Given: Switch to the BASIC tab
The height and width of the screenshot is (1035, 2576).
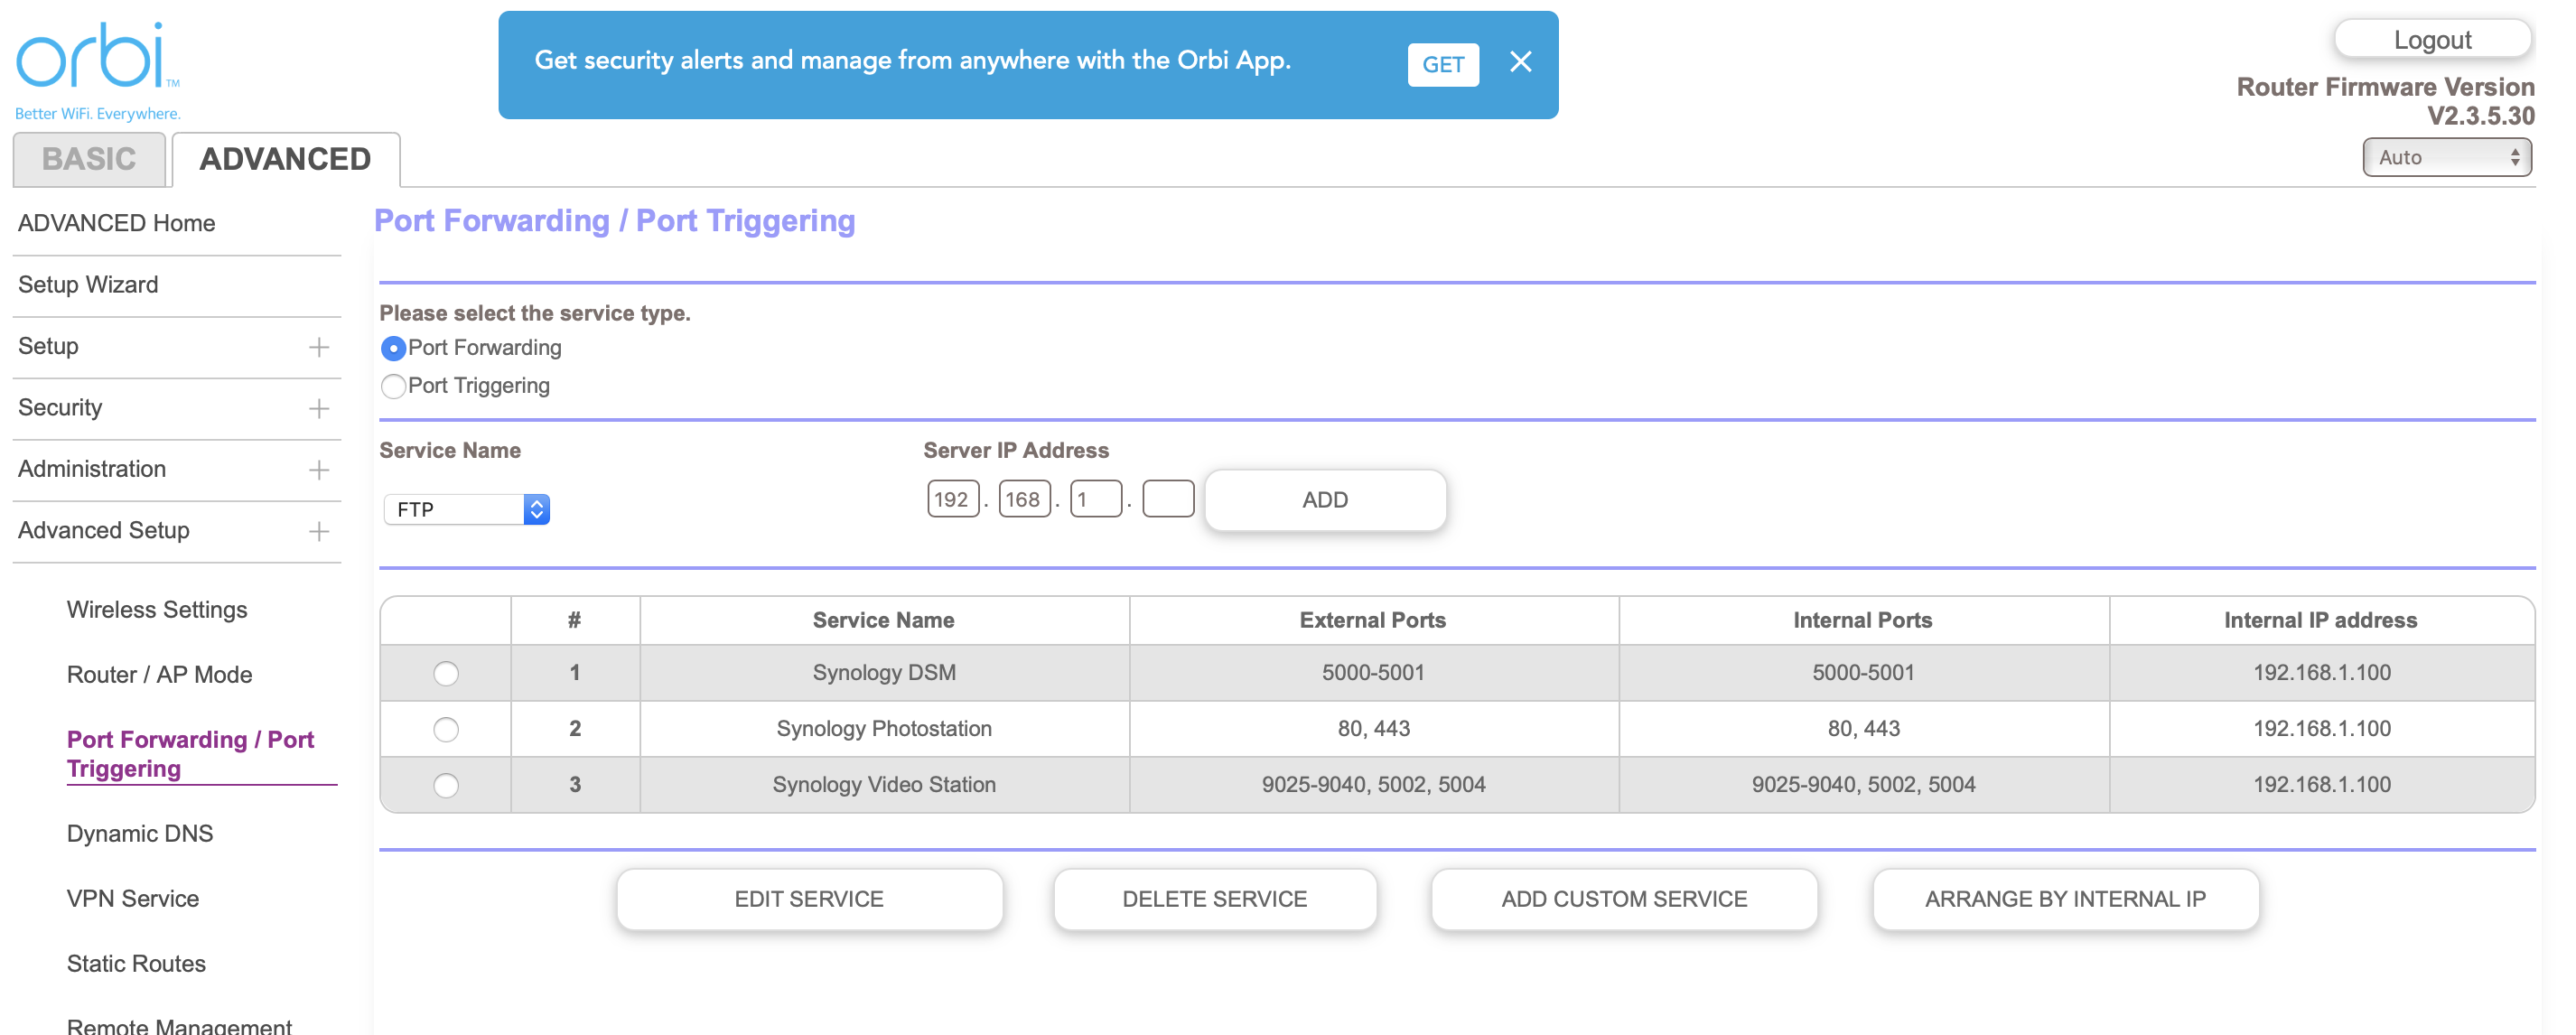Looking at the screenshot, I should click(x=89, y=159).
